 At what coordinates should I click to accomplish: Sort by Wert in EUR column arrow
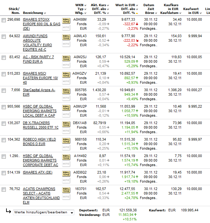pos(137,5)
